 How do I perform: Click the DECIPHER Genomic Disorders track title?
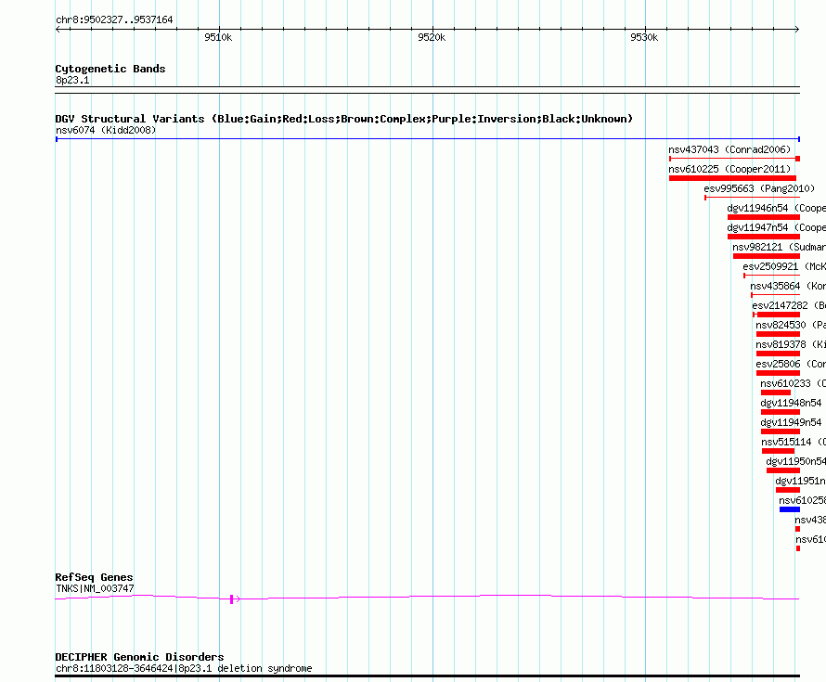click(x=139, y=657)
